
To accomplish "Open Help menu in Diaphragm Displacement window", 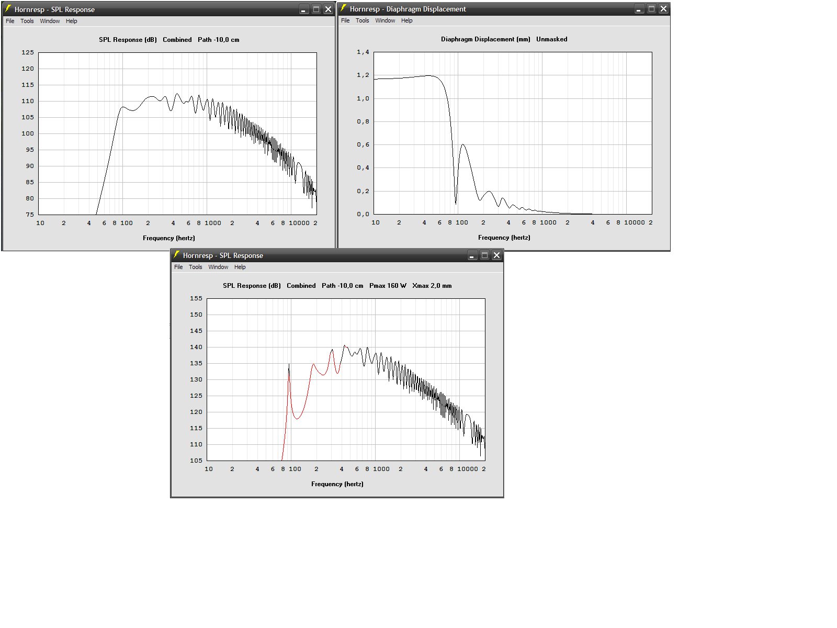I will click(x=407, y=21).
